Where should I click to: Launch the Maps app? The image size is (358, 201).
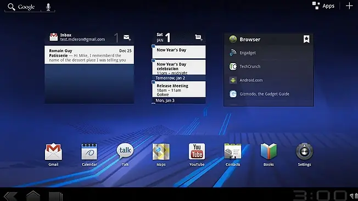161,154
